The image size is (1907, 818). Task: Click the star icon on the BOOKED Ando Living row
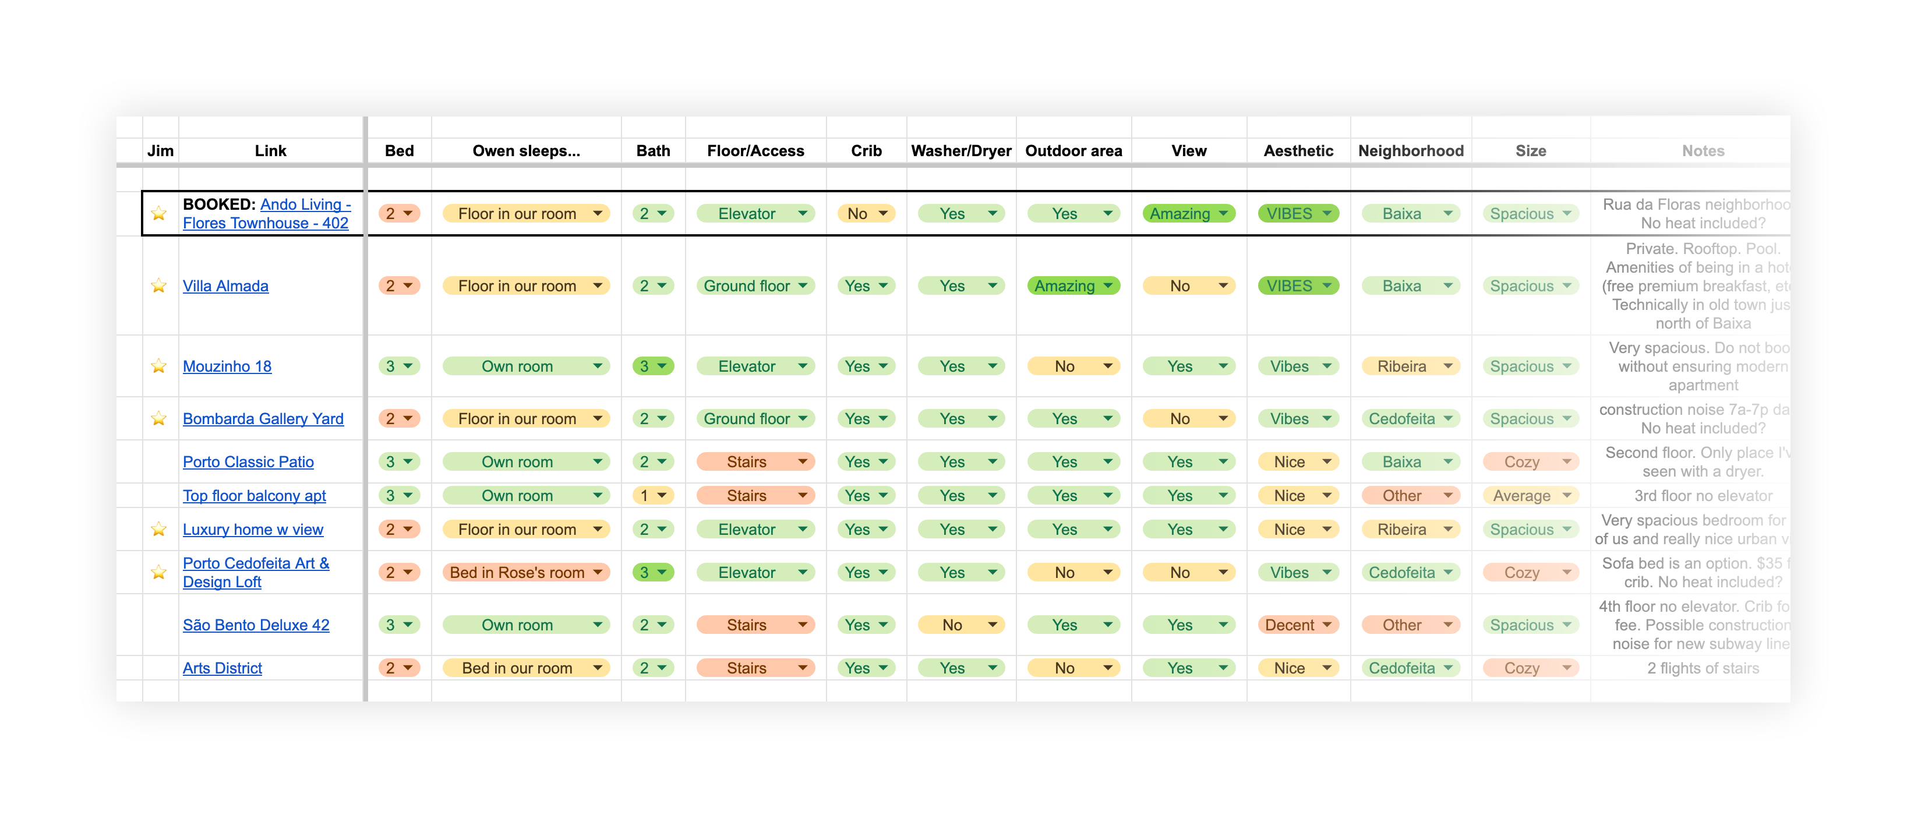(x=159, y=213)
